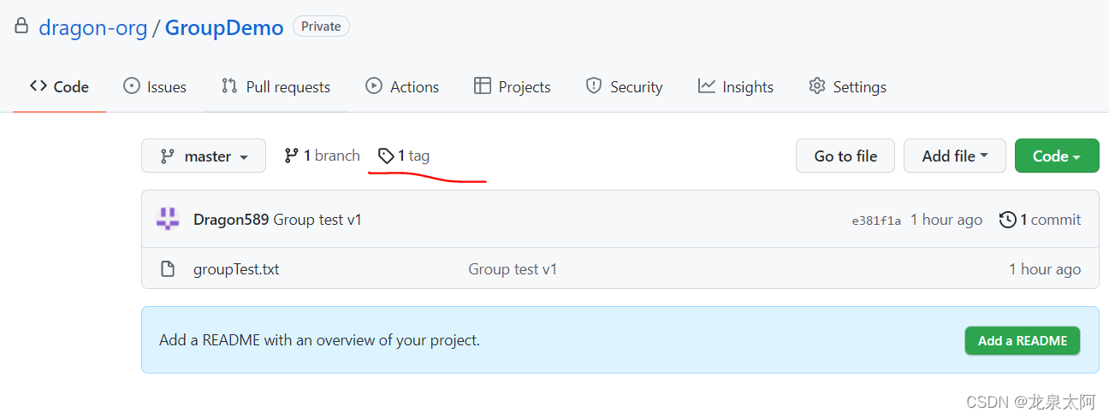Viewport: 1109px width, 418px height.
Task: Click the Go to file button
Action: click(x=845, y=156)
